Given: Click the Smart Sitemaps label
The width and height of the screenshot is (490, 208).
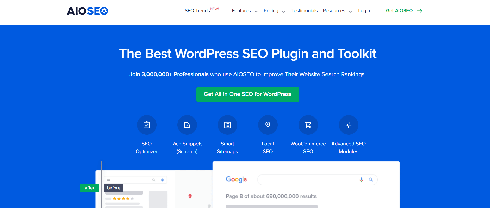Looking at the screenshot, I should click(x=227, y=147).
